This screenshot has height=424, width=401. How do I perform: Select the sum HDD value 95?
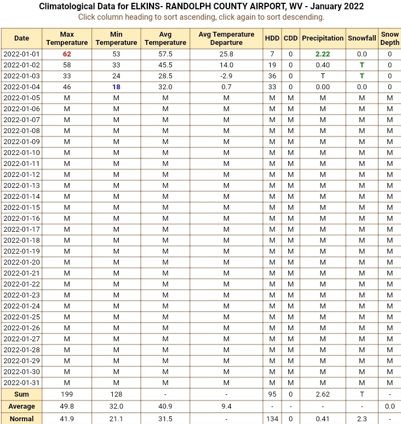click(272, 394)
